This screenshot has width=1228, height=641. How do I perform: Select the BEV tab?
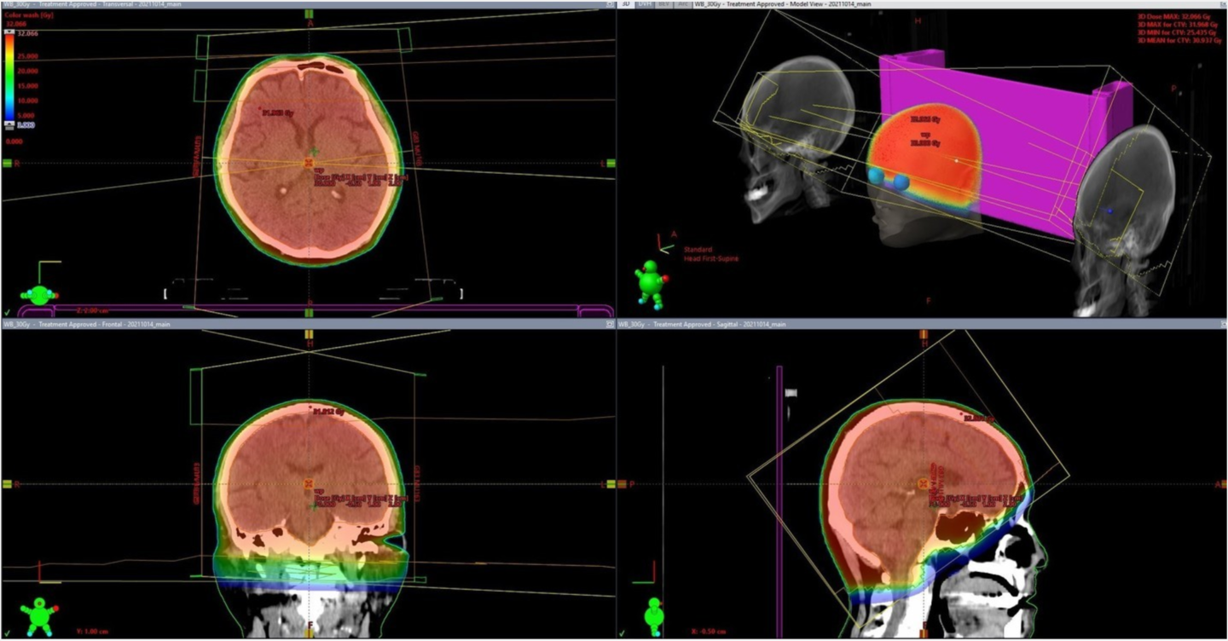point(663,4)
